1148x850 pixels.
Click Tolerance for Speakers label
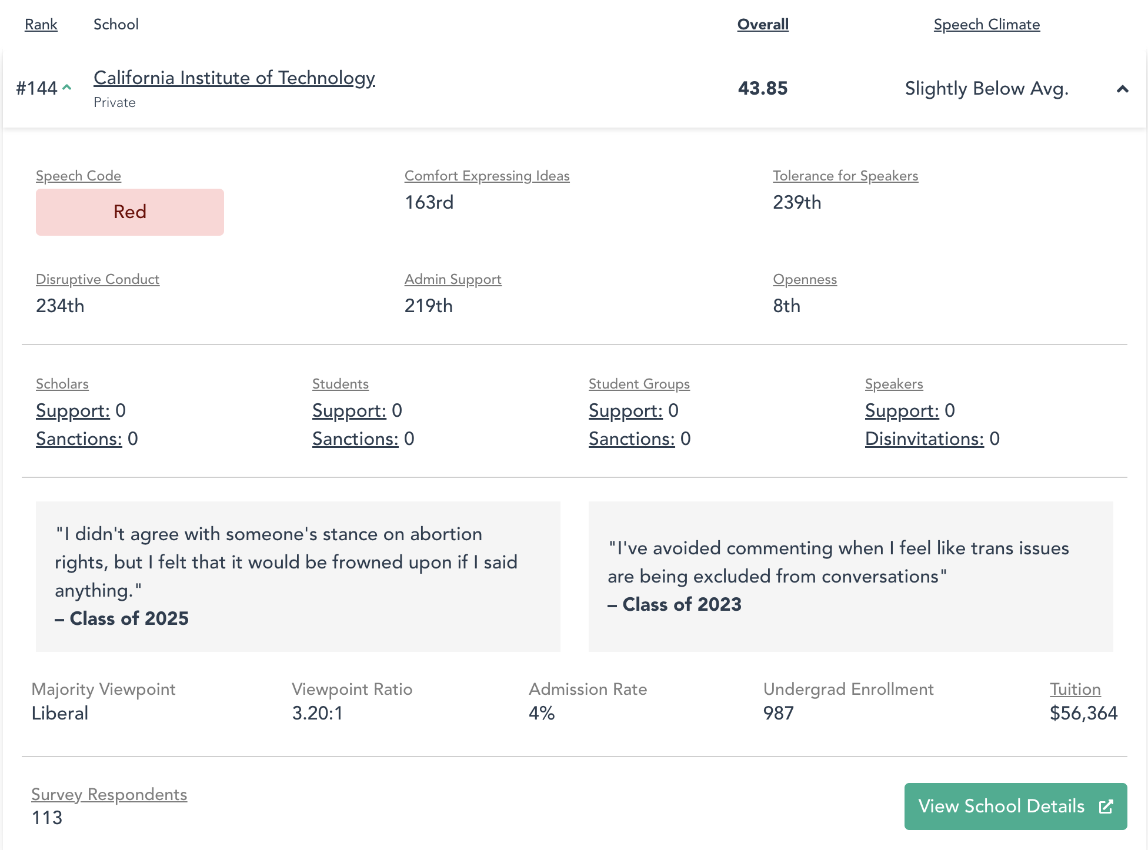[845, 176]
